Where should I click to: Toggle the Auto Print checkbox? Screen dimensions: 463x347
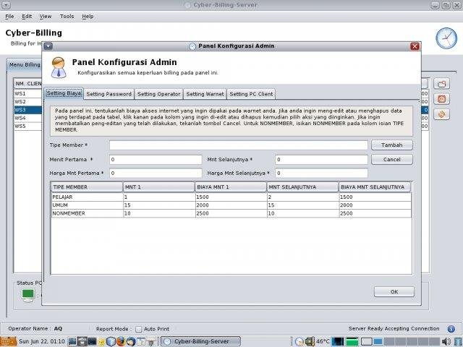139,328
